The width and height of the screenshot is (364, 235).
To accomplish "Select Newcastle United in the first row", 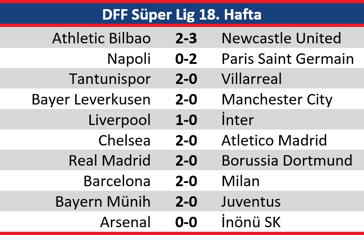I will click(281, 38).
